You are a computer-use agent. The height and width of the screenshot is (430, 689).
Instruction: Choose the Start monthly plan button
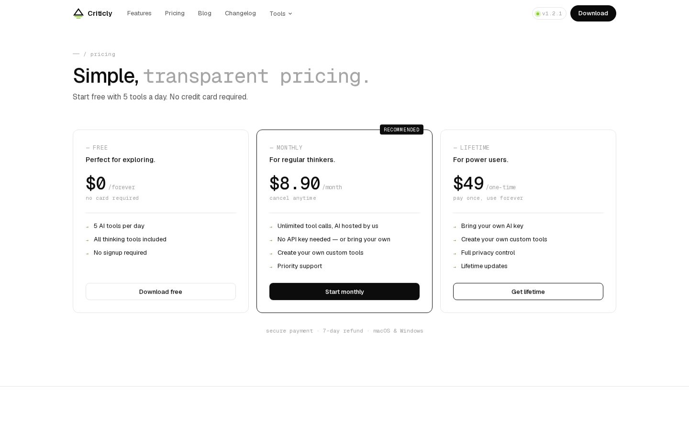344,291
